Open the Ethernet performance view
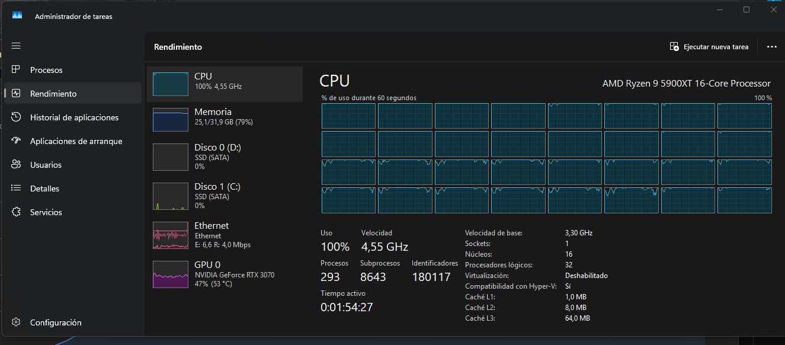The width and height of the screenshot is (785, 345). coord(213,235)
